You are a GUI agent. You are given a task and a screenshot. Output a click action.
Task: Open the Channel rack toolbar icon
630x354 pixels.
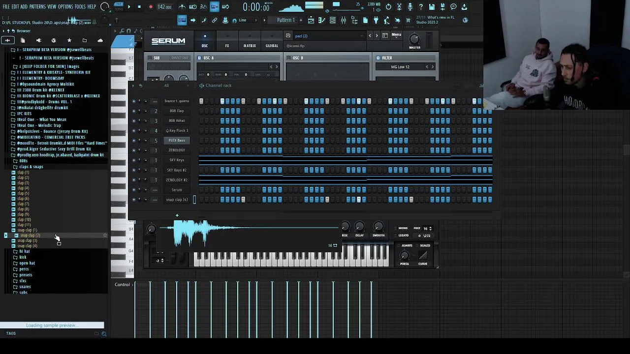click(333, 20)
